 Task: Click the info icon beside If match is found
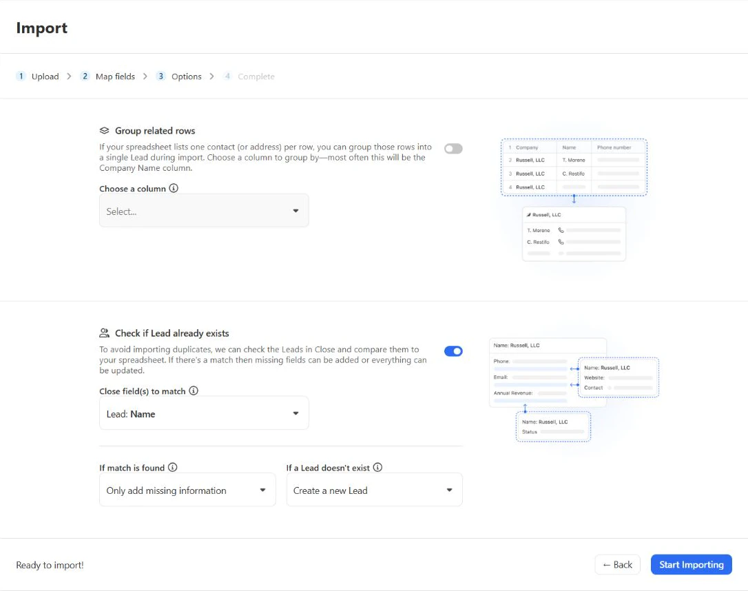click(x=173, y=468)
